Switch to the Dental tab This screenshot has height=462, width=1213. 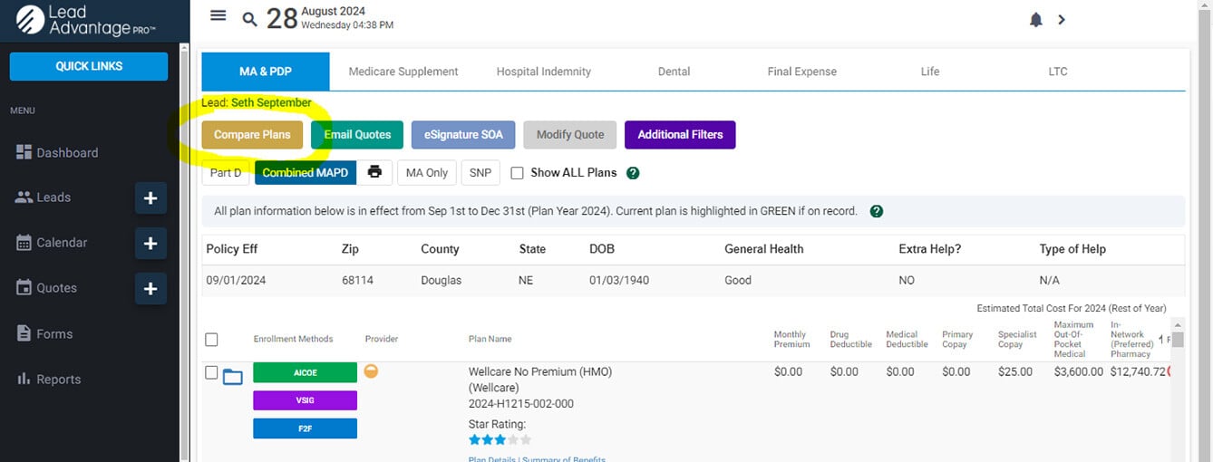[674, 72]
